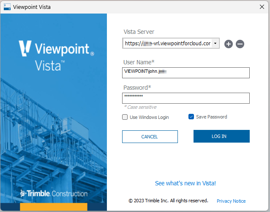Click the LOG IN button
This screenshot has width=270, height=212.
click(221, 136)
